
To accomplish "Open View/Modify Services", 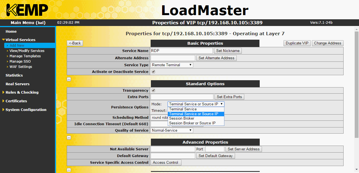I will tap(27, 51).
